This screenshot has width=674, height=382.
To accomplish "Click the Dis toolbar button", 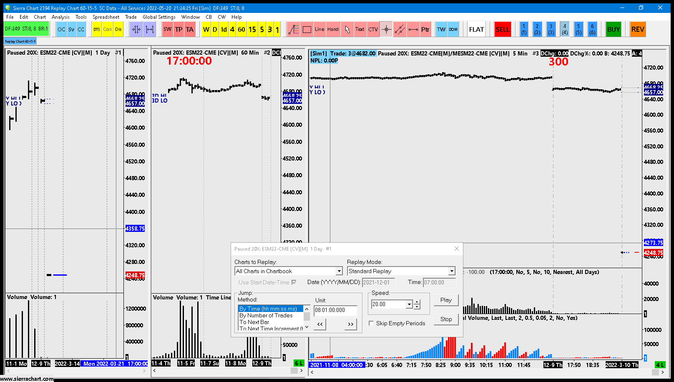I will click(118, 29).
